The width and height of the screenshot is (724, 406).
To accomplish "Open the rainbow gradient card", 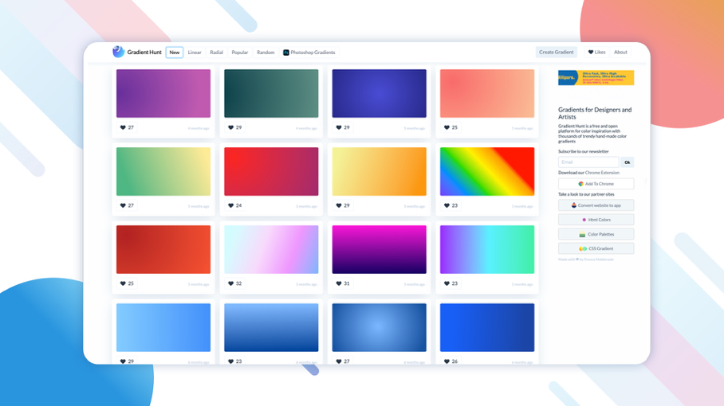I will [x=487, y=171].
